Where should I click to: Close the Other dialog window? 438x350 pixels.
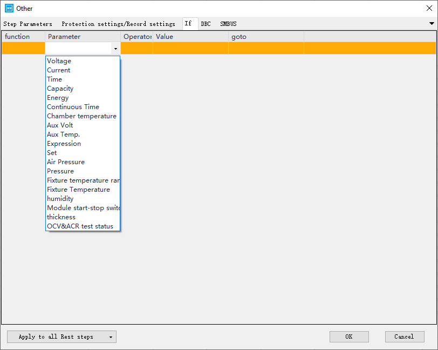pyautogui.click(x=429, y=8)
